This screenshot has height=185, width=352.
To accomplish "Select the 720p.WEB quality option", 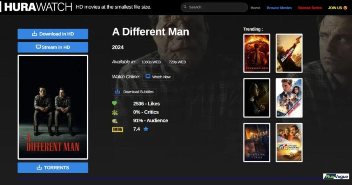I will (x=177, y=62).
